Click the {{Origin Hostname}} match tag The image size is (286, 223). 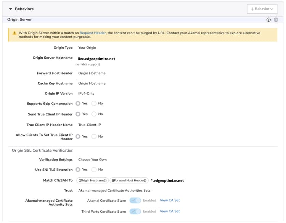point(92,180)
